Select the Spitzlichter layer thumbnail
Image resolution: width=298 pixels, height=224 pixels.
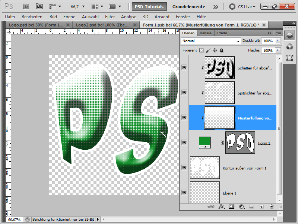coord(220,93)
